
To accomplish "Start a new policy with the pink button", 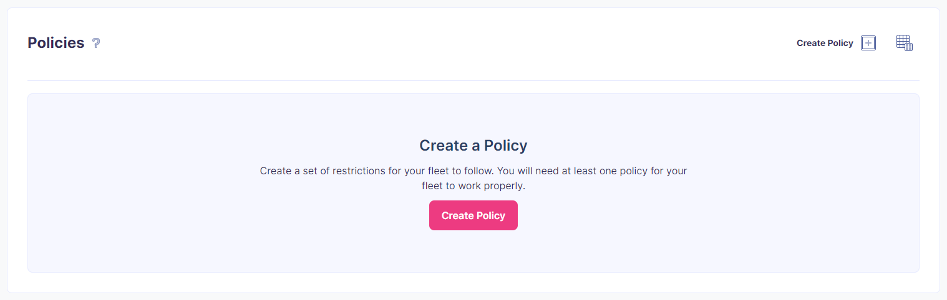I will point(473,215).
